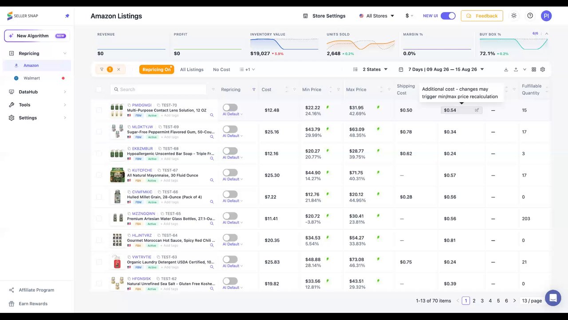Open the grid layout view icon
Screen dimensions: 568x320
[x=534, y=69]
